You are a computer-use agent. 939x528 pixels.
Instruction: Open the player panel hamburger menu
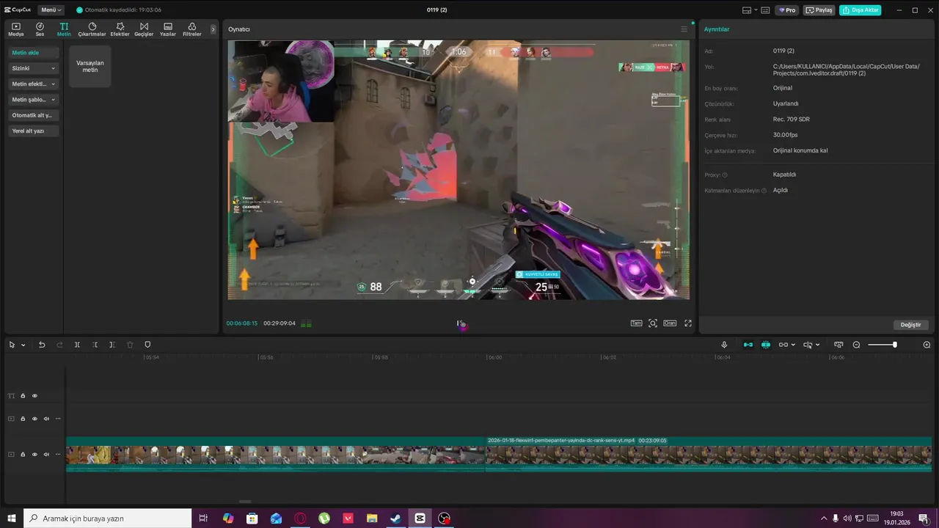pos(684,29)
